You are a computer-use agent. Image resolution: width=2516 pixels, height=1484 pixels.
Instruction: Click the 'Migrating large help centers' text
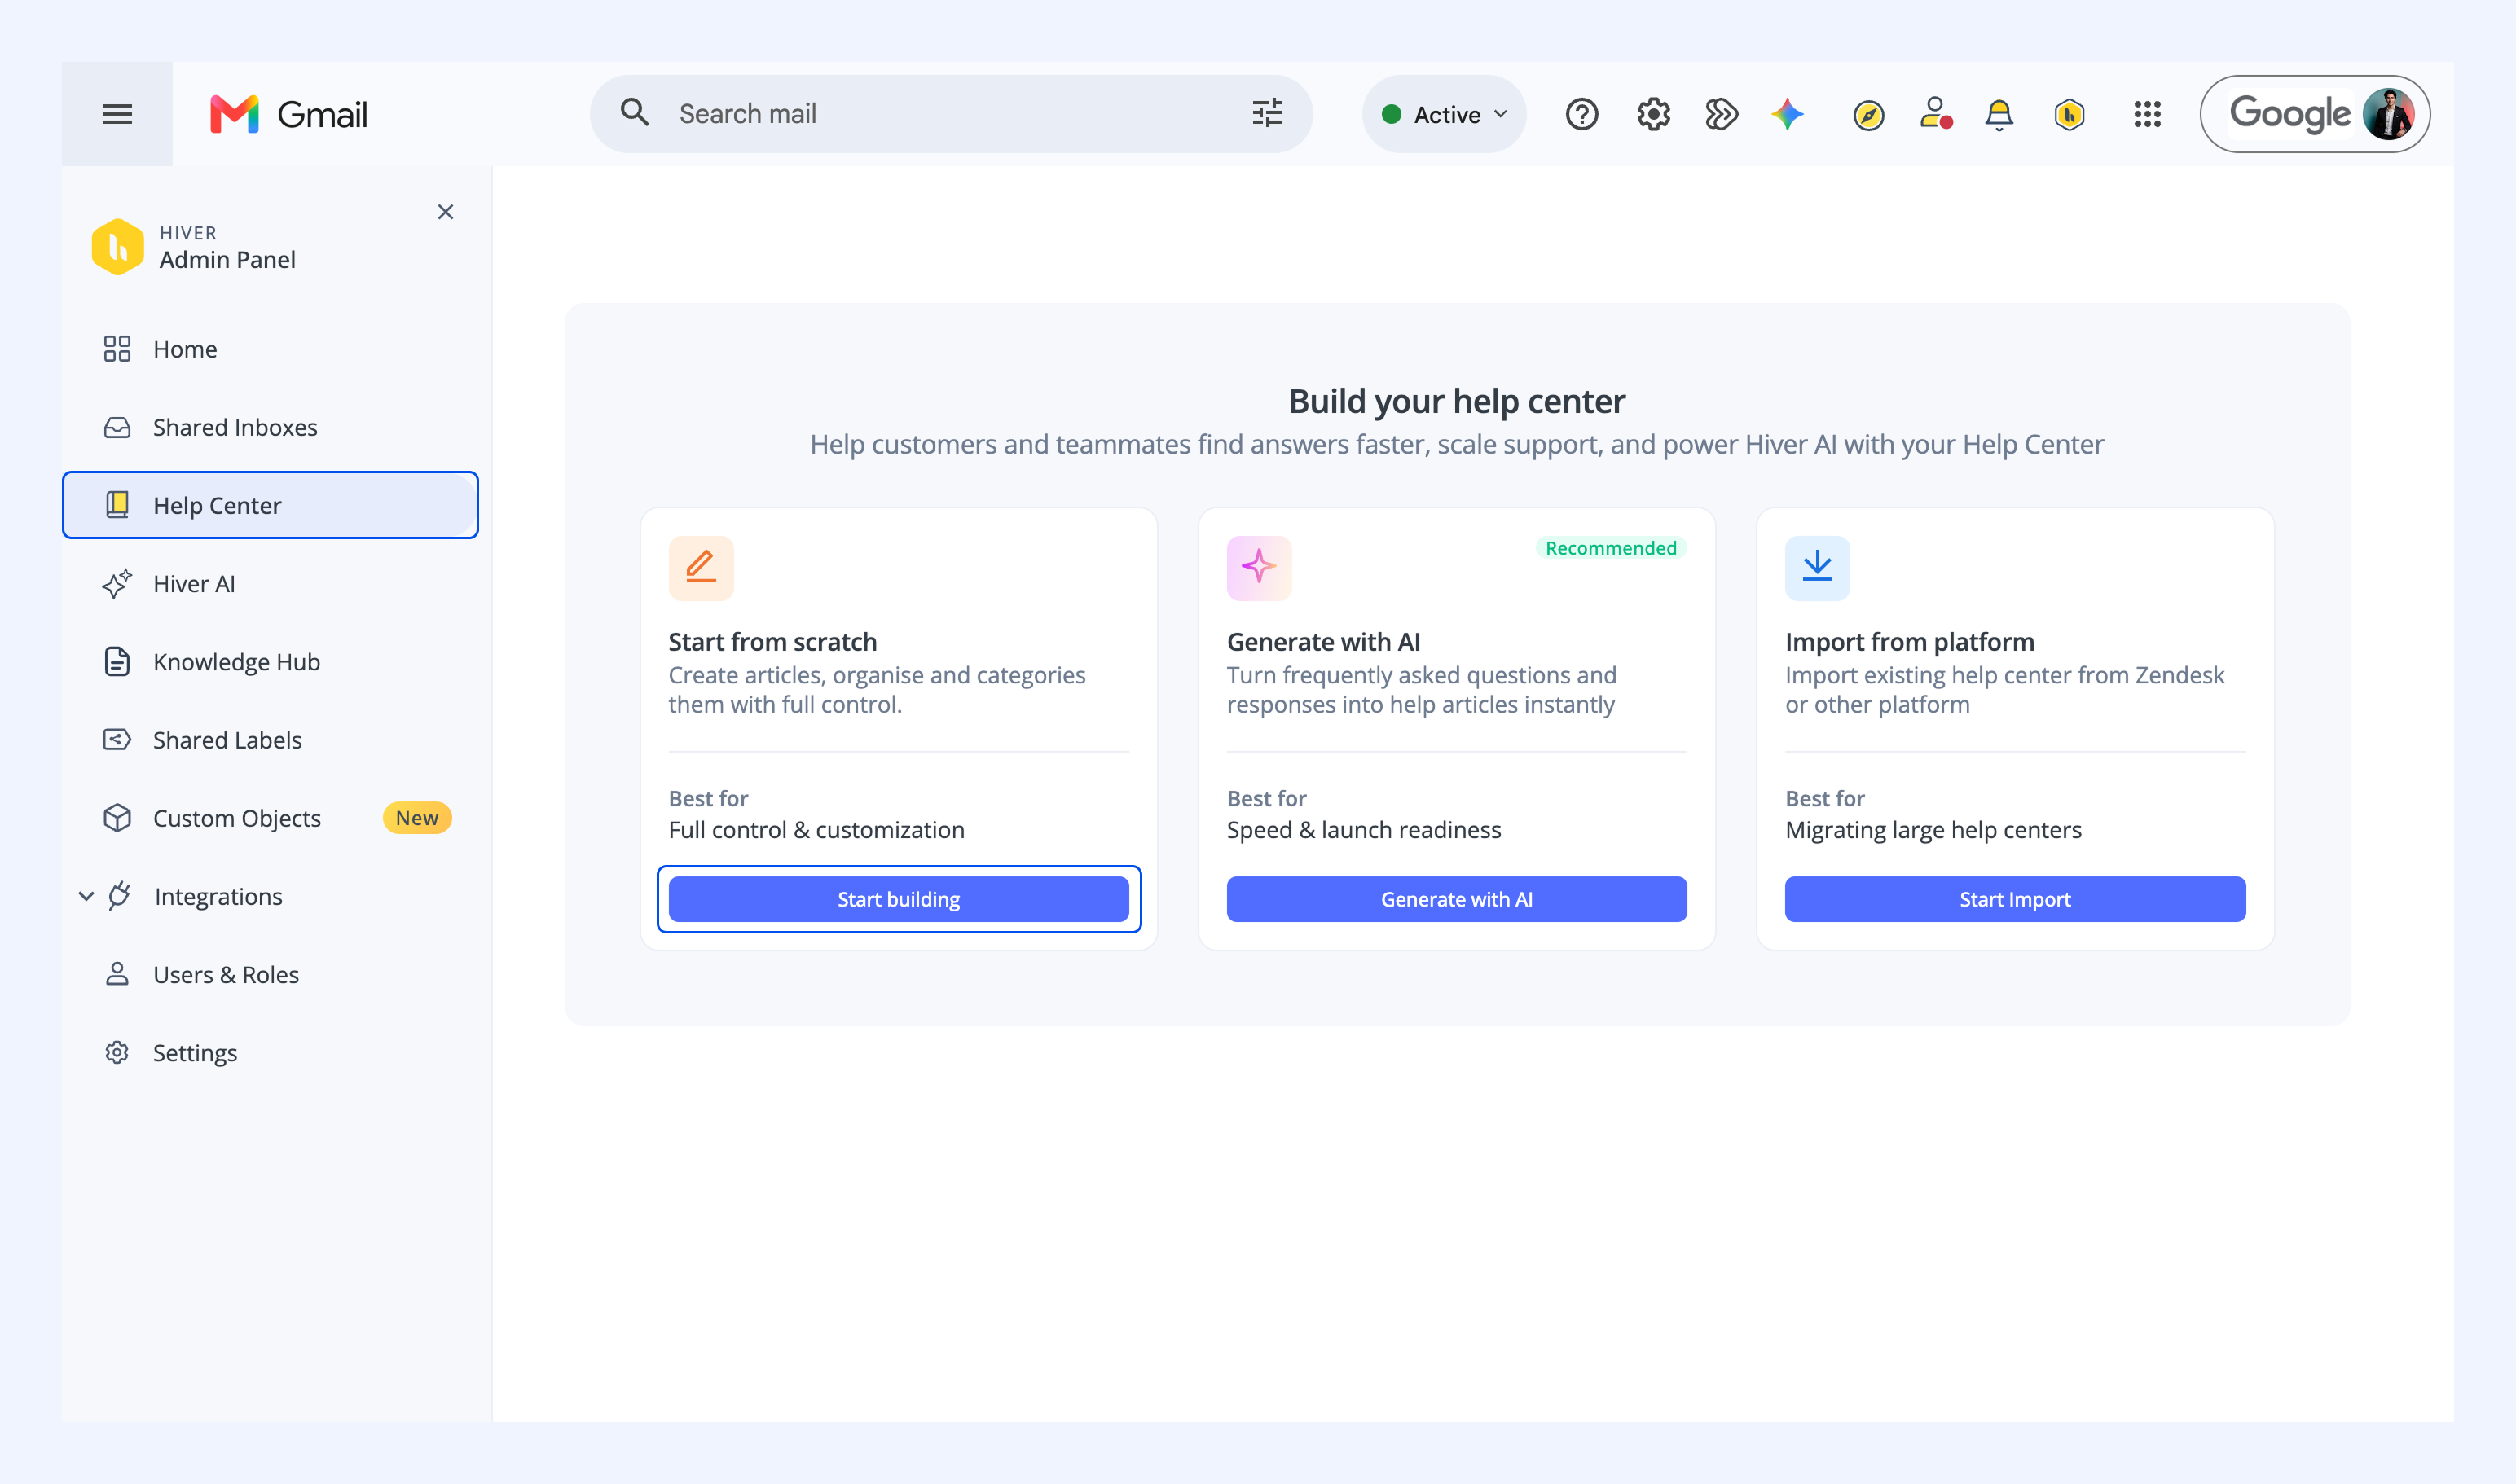pyautogui.click(x=1933, y=830)
